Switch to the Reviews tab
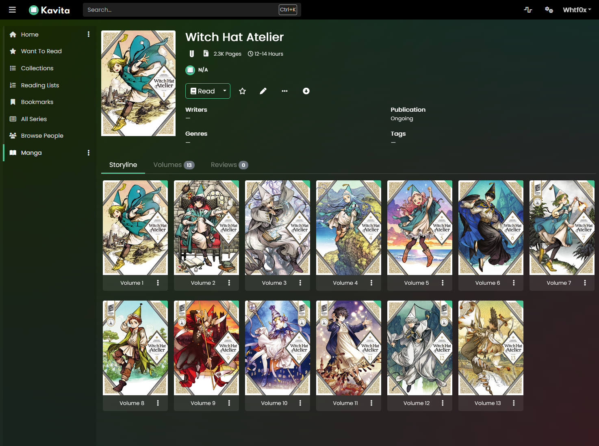Screen dimensions: 599x446 pos(229,165)
